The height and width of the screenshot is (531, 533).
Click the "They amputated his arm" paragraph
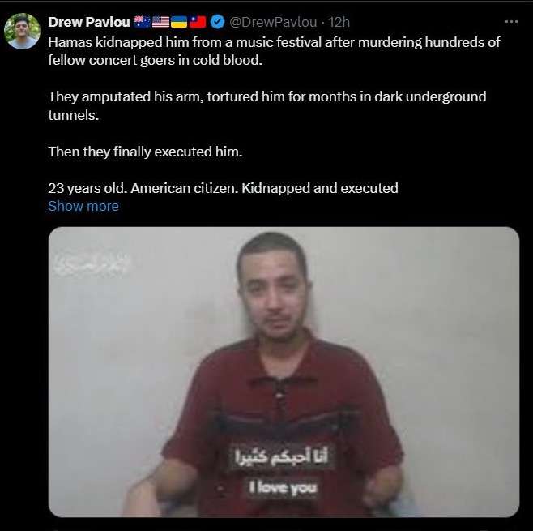pos(267,105)
